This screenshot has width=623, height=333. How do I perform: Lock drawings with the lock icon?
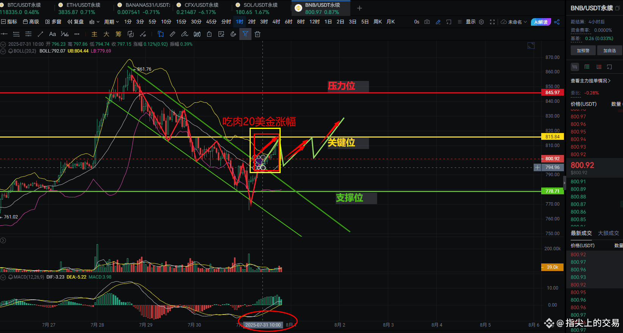pyautogui.click(x=209, y=34)
